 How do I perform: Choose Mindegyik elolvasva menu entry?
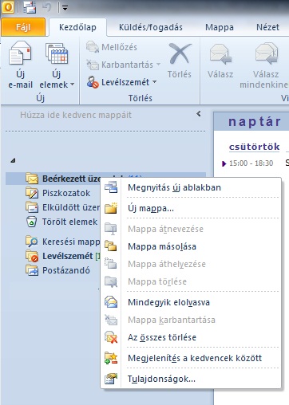191,302
